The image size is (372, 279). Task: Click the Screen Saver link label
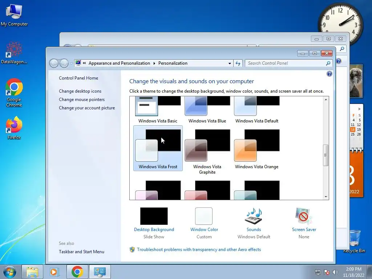point(304,230)
